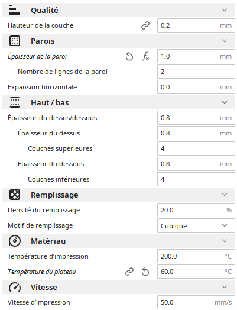Image resolution: width=237 pixels, height=310 pixels.
Task: Click the Parois section header title
Action: pos(43,41)
